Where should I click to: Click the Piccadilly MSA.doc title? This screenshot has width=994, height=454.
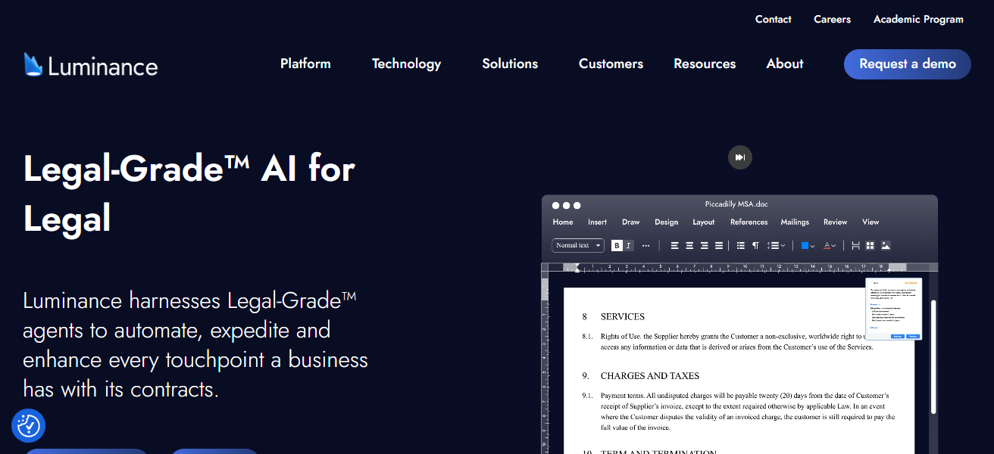pyautogui.click(x=736, y=204)
